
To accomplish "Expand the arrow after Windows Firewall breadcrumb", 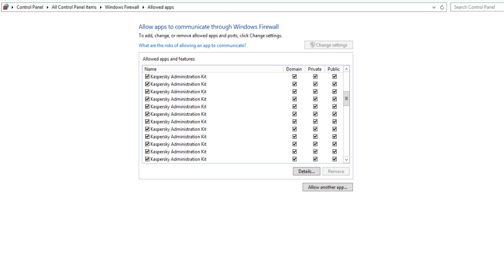I will [143, 7].
